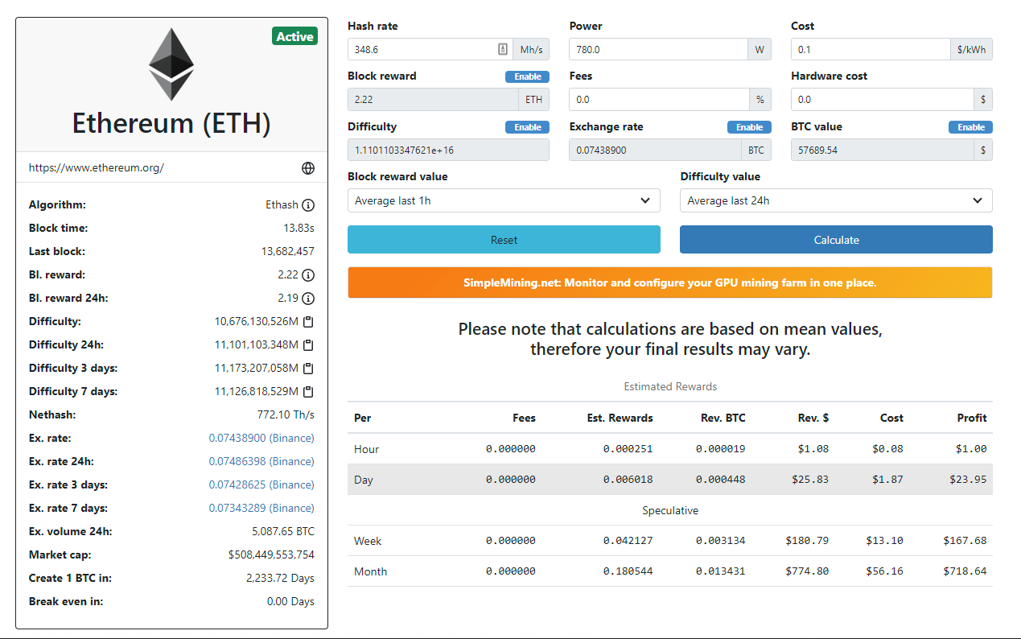Click the Month cost value $56.16
The height and width of the screenshot is (639, 1021).
pyautogui.click(x=884, y=571)
